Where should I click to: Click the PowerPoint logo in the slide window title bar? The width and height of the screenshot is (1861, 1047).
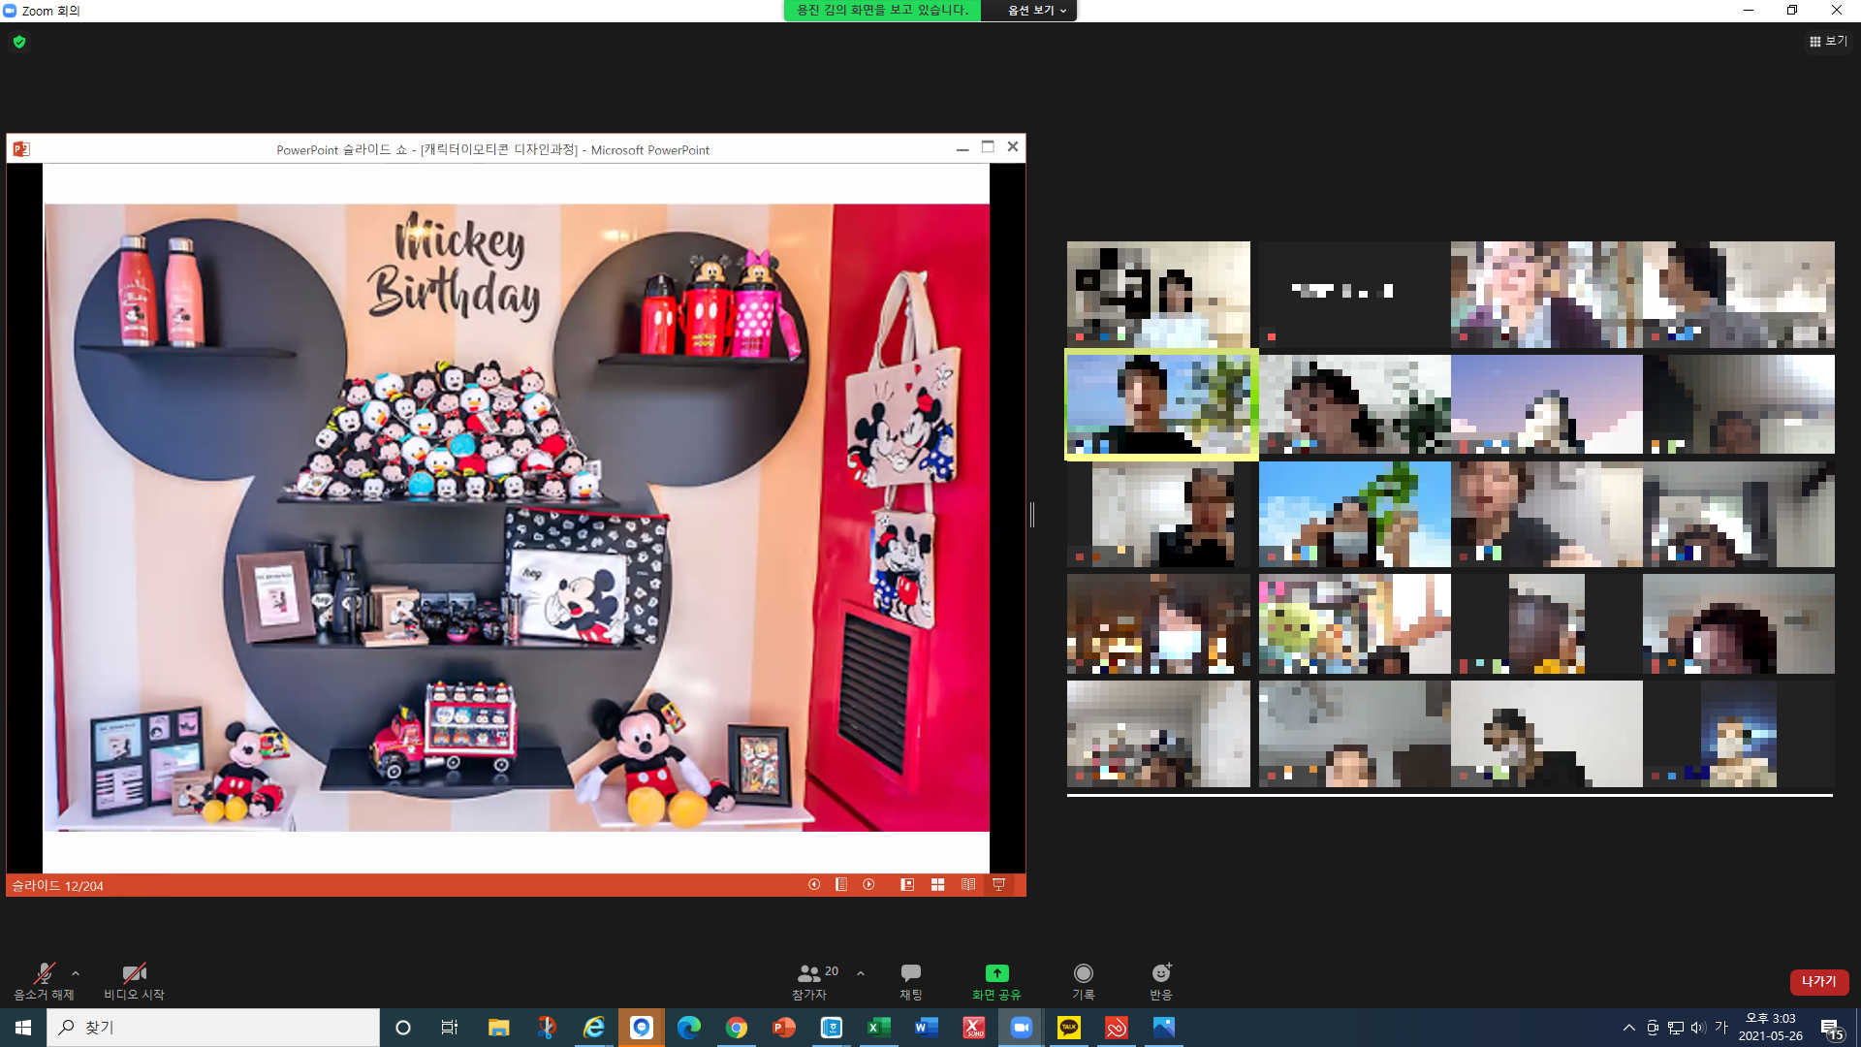click(x=21, y=148)
